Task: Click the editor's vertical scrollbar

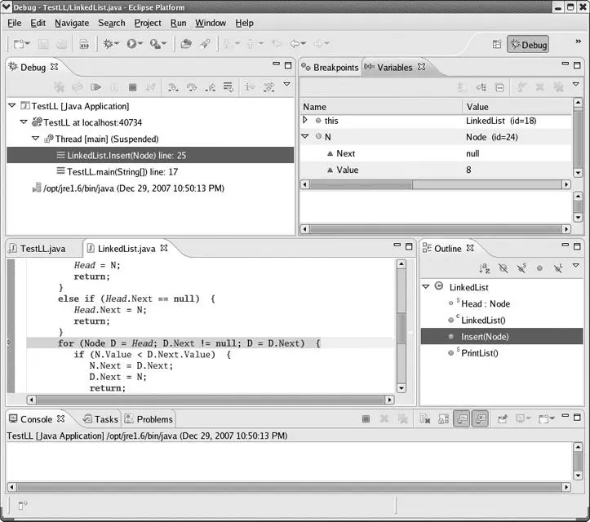Action: tap(401, 326)
